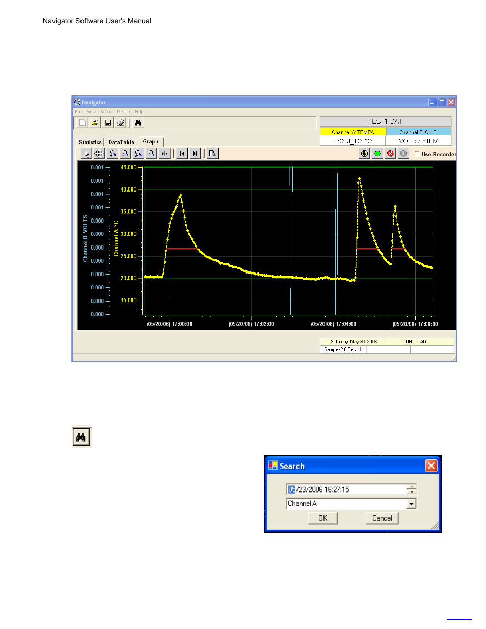Switch to the Graph tab
486x629 pixels.
pyautogui.click(x=151, y=141)
